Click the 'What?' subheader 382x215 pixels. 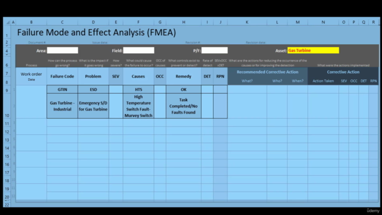tap(247, 81)
